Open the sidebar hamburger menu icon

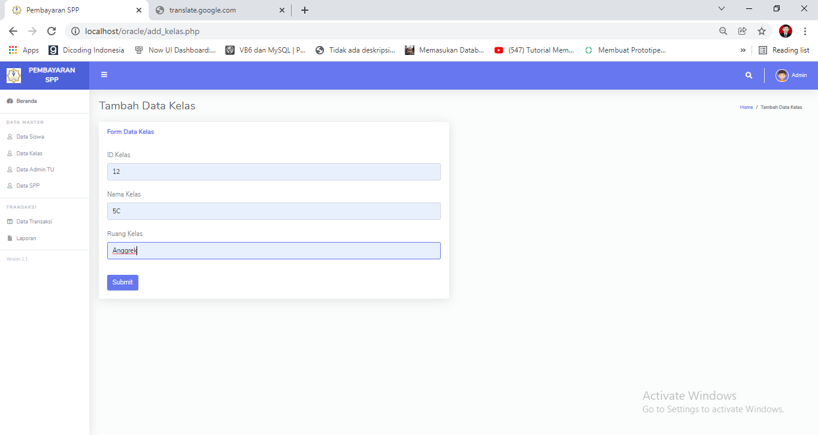pos(104,75)
